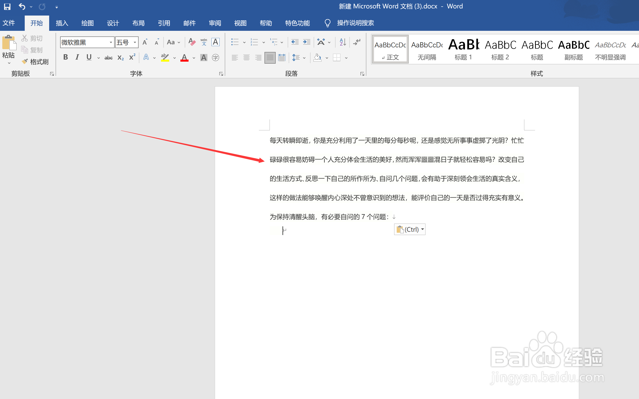Click the Save icon in quick access toolbar
This screenshot has height=399, width=639.
(7, 6)
